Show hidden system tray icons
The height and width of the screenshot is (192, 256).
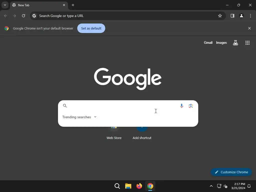(211, 186)
